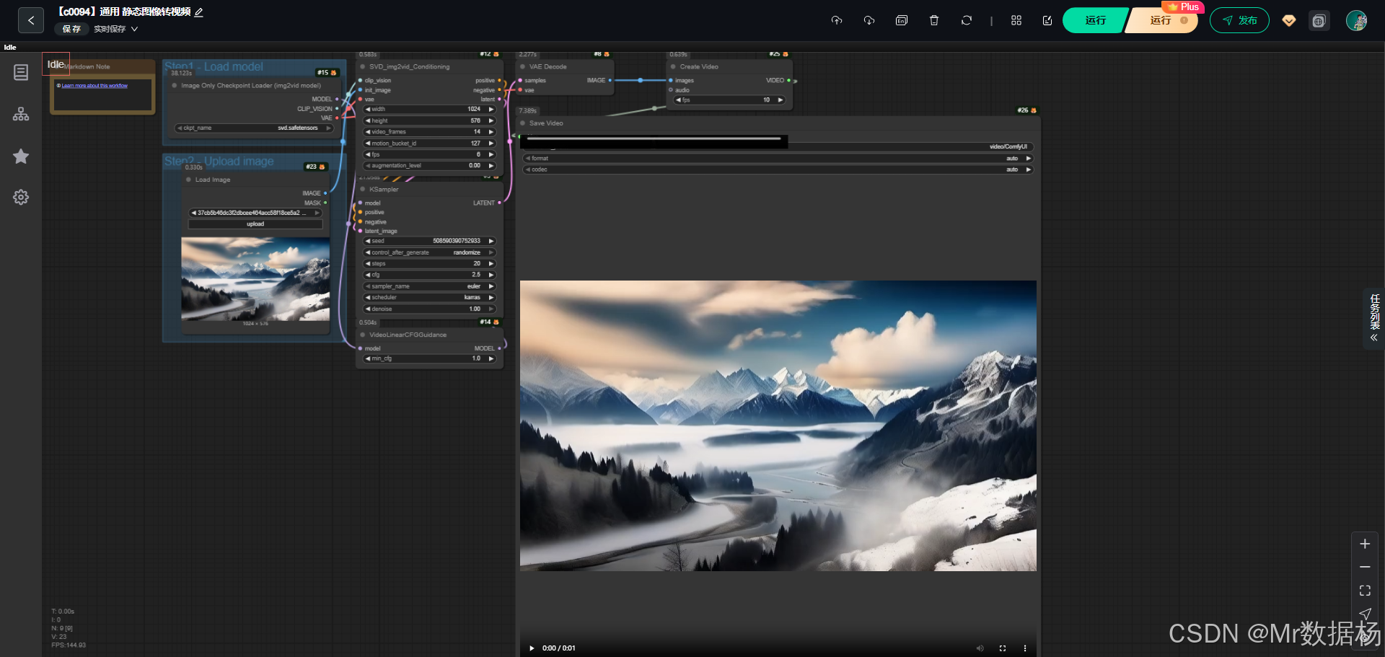This screenshot has height=657, width=1385.
Task: Click the globe icon next to avatar
Action: coord(1319,21)
